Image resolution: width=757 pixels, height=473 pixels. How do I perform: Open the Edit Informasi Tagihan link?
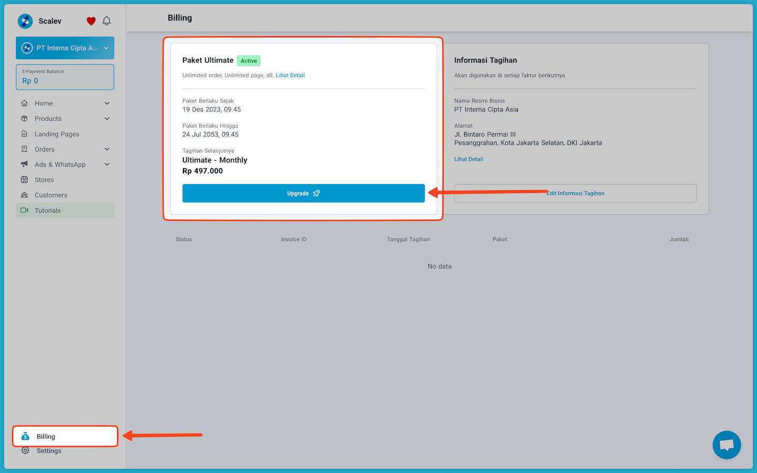575,193
